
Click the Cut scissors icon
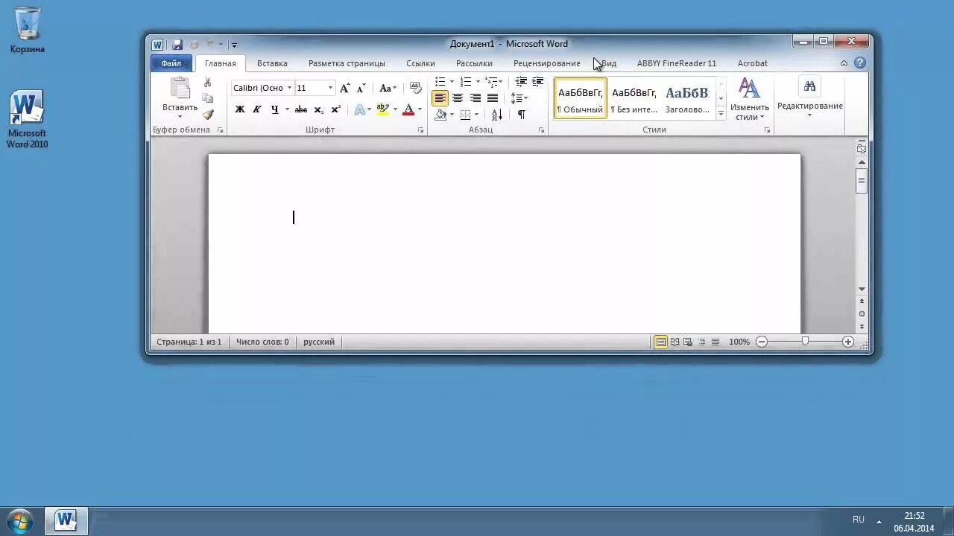[x=208, y=83]
